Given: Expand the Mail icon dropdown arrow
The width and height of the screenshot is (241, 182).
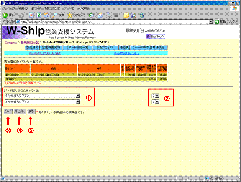Looking at the screenshot, I should (104, 15).
